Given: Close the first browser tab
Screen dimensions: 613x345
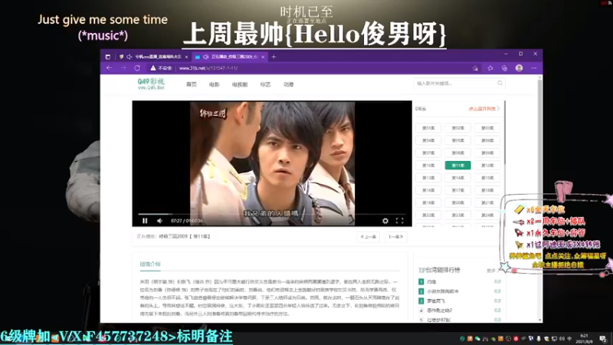Looking at the screenshot, I should point(186,57).
